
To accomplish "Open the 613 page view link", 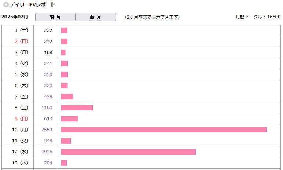I will (48, 119).
